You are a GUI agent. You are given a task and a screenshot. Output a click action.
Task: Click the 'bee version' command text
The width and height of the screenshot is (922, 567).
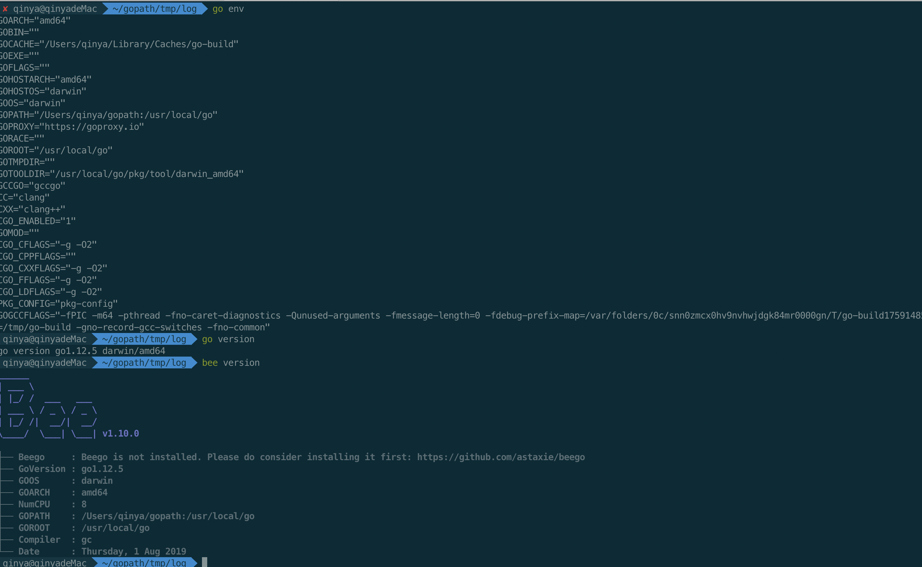click(231, 362)
